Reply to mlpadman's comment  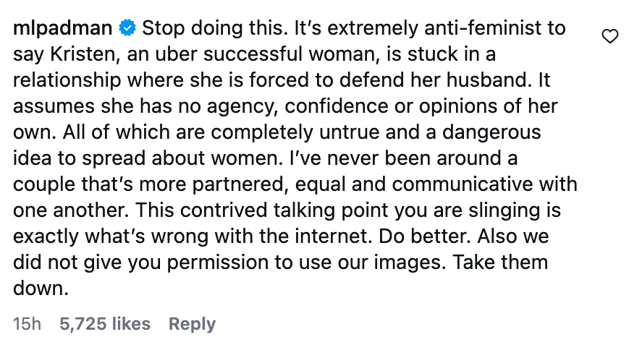pyautogui.click(x=192, y=324)
